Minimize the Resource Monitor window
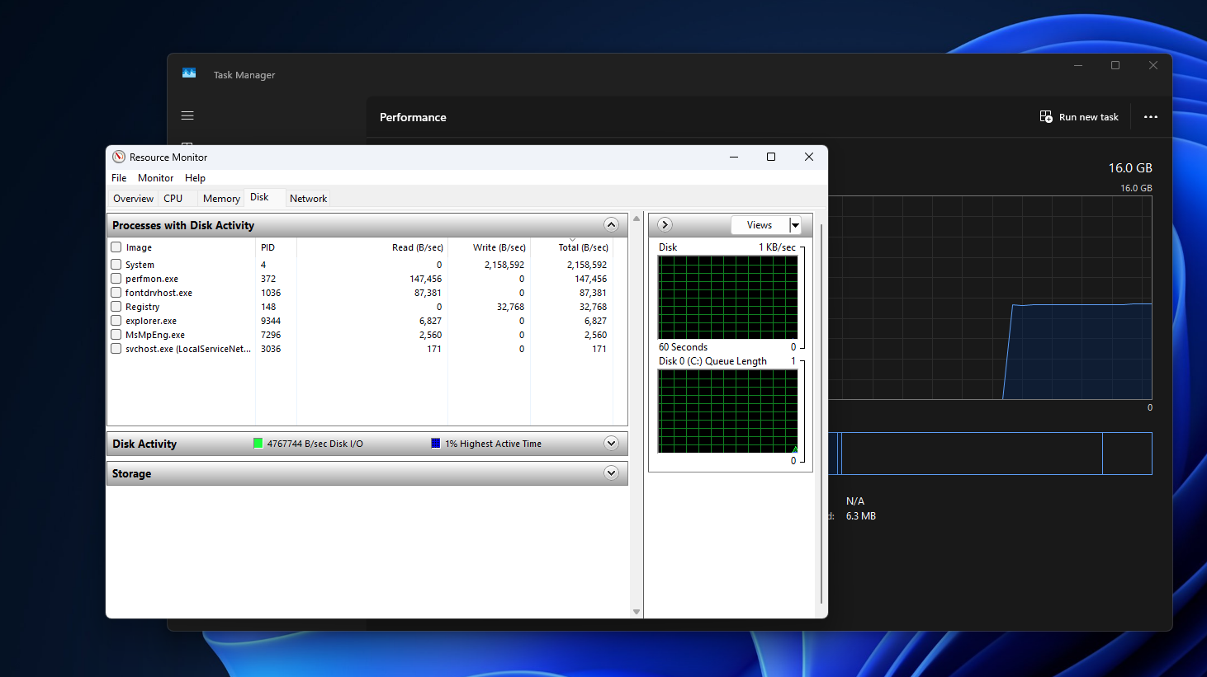 [x=734, y=157]
